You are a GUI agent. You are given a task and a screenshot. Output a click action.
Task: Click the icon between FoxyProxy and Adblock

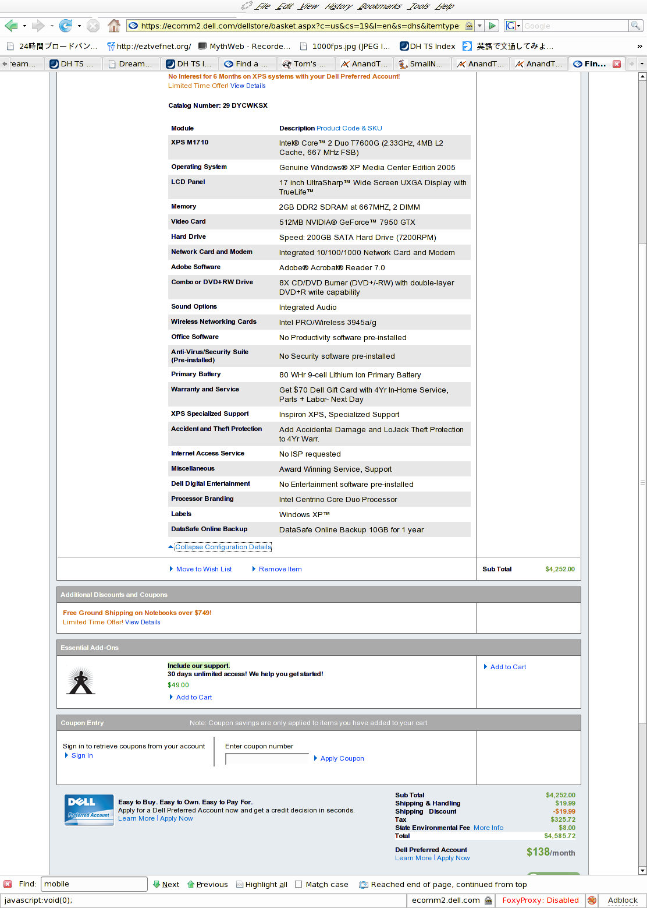pyautogui.click(x=592, y=900)
